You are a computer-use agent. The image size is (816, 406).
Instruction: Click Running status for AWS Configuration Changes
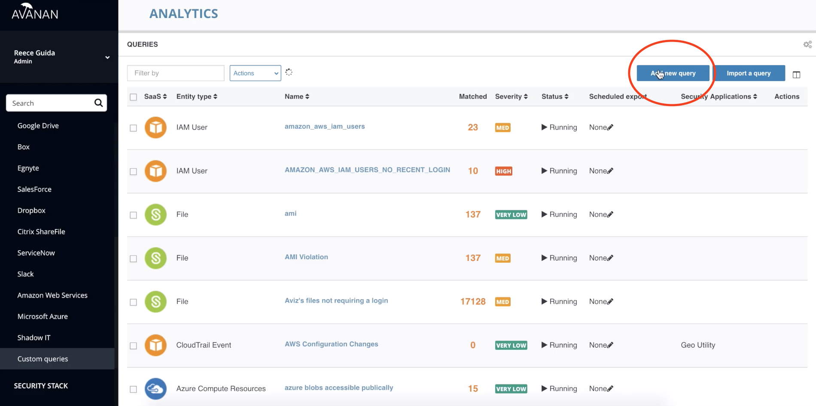559,345
